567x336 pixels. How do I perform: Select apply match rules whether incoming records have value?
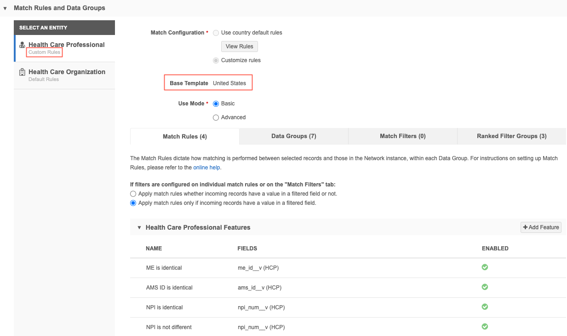[x=133, y=194]
